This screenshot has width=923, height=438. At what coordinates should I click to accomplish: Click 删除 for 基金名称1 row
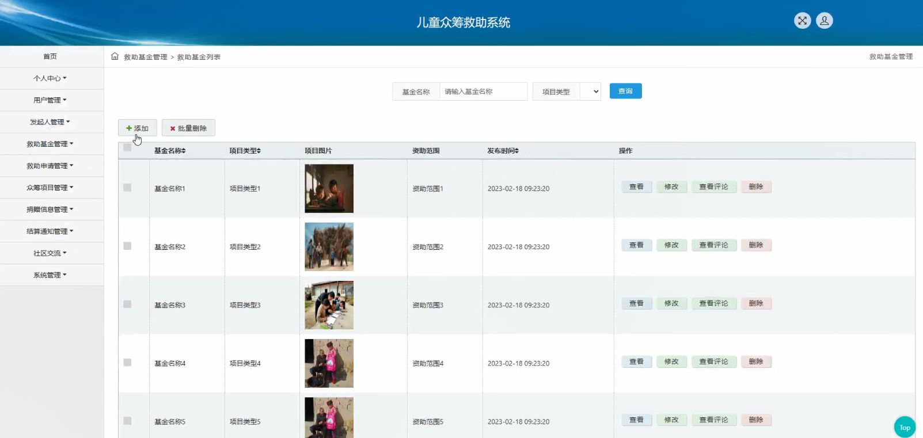click(756, 187)
